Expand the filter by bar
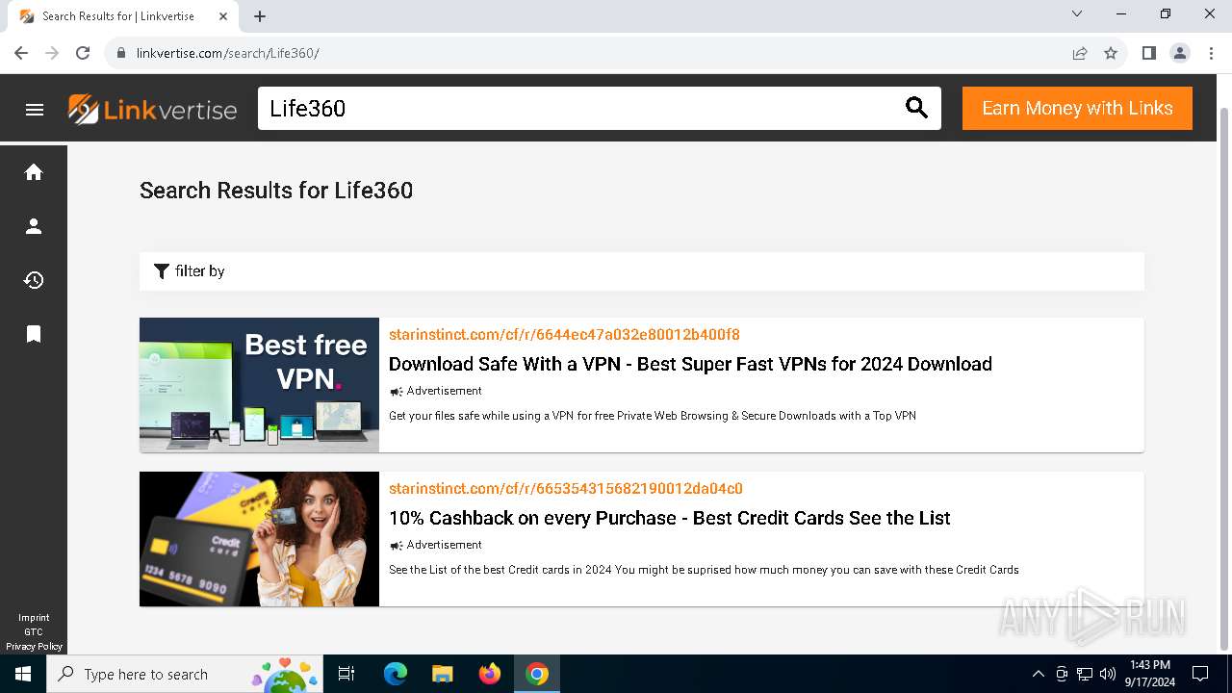This screenshot has height=693, width=1232. click(x=642, y=271)
